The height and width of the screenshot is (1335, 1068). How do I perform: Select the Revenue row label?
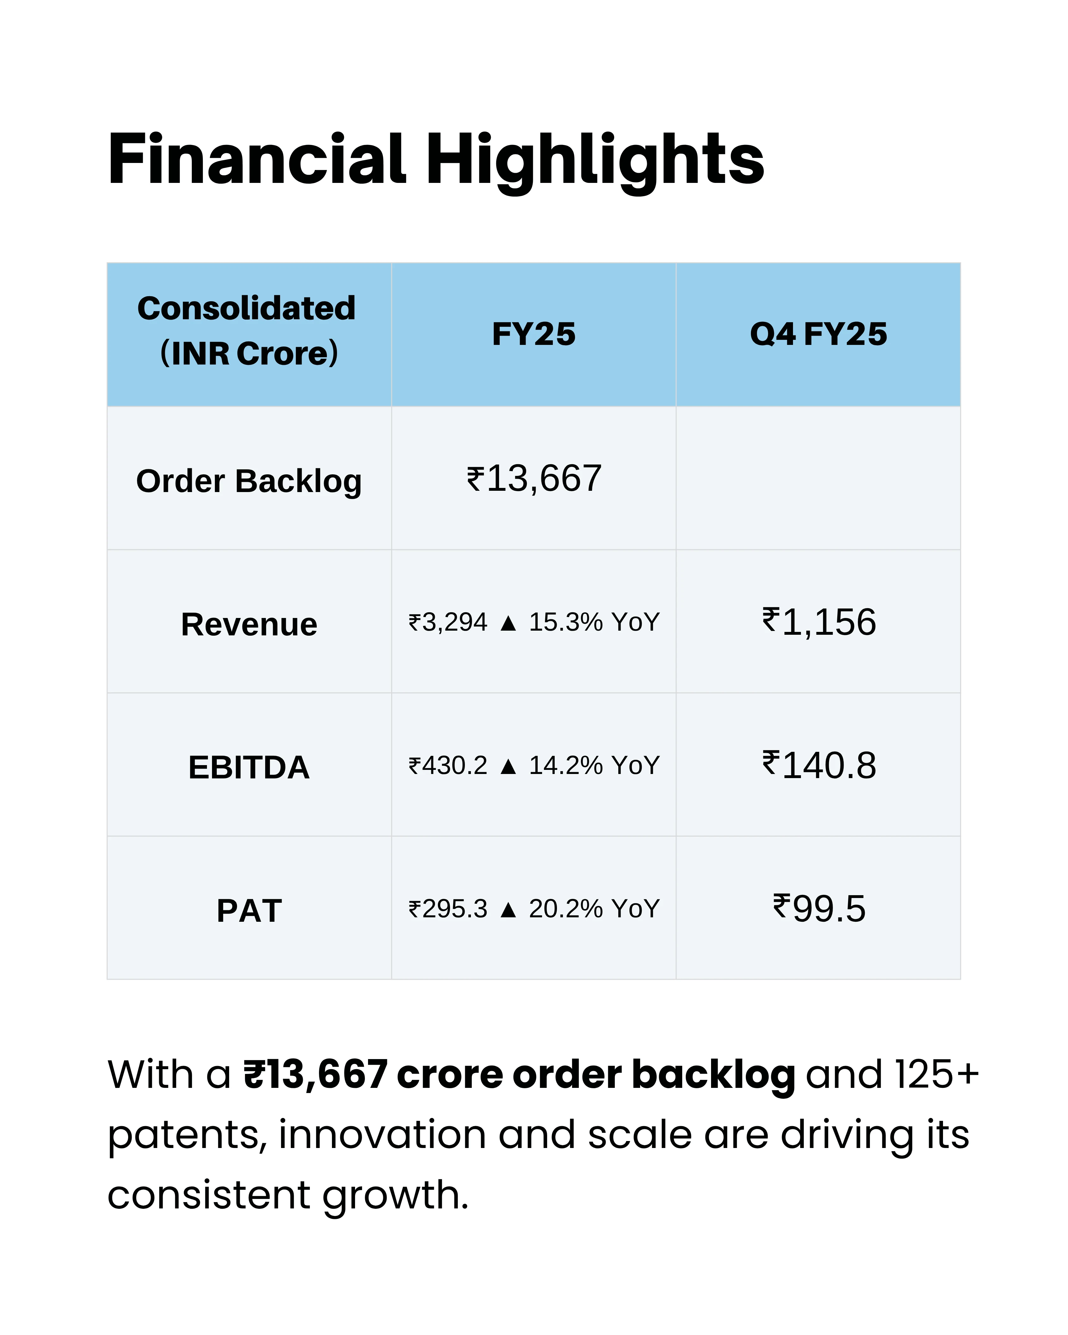(x=249, y=624)
